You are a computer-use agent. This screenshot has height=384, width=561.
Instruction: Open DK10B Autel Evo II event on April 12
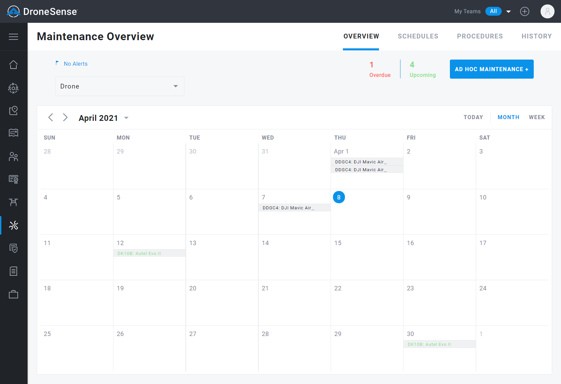click(149, 254)
